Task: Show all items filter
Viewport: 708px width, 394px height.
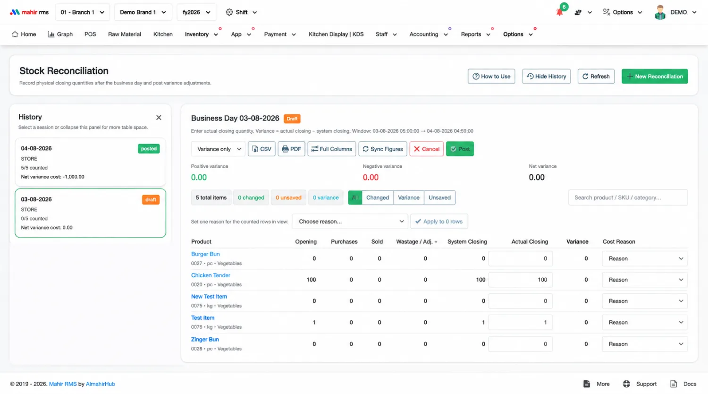Action: click(355, 197)
